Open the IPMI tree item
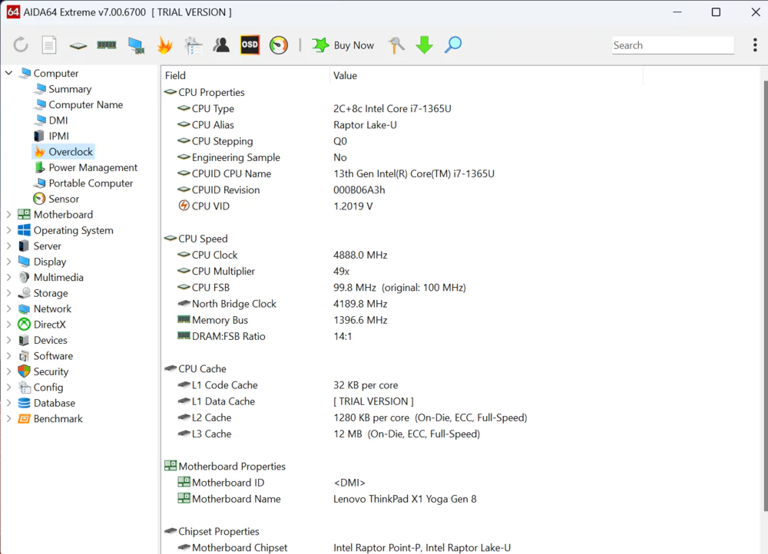 tap(58, 136)
